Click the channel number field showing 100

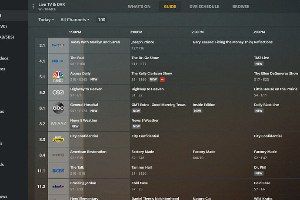tap(102, 20)
